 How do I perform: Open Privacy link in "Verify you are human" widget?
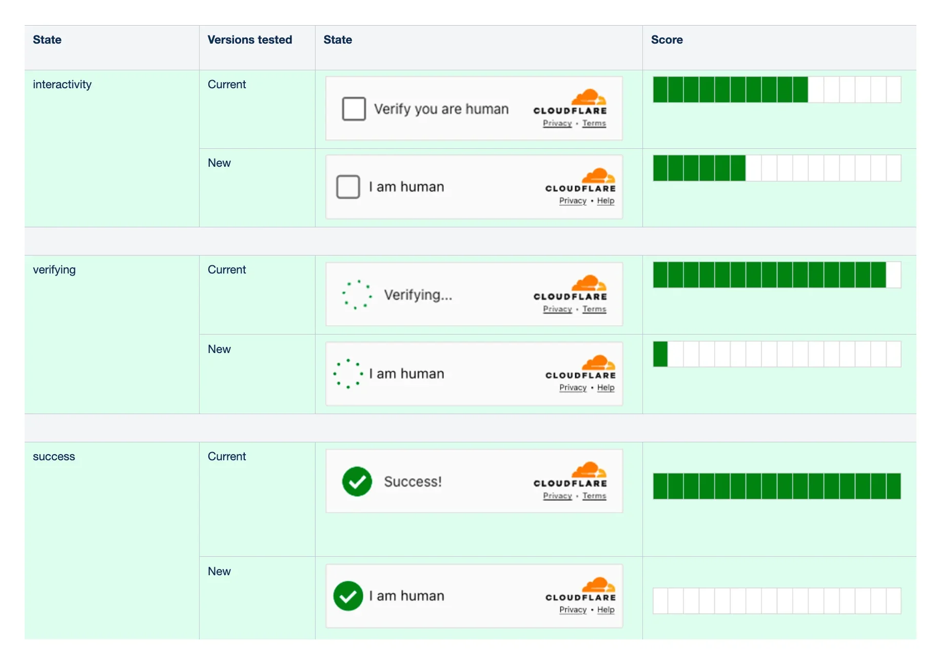pyautogui.click(x=557, y=123)
